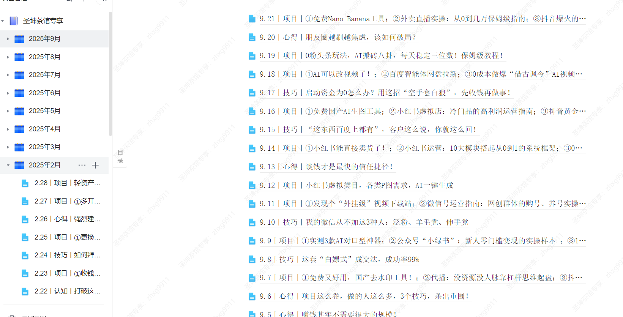Click document icon of 2.22 认知 entry

pos(25,292)
